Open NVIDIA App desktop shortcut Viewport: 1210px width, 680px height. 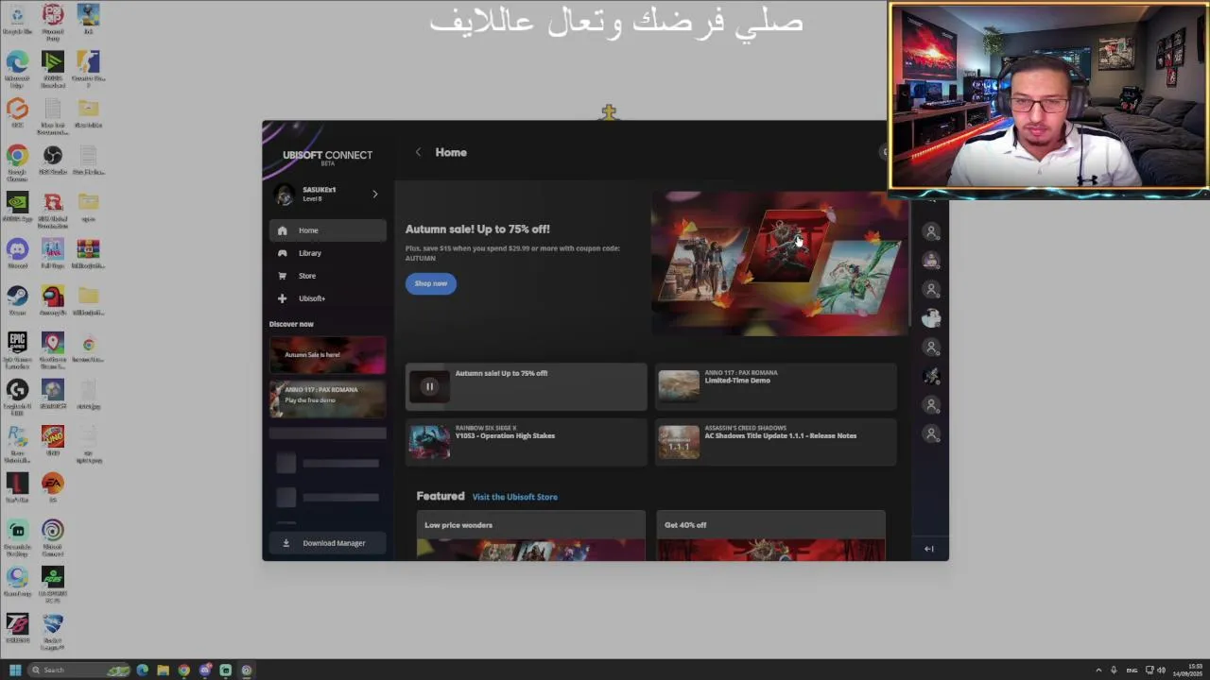(17, 207)
